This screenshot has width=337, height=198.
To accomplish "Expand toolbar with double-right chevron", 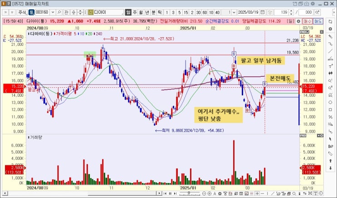I will click(5, 12).
